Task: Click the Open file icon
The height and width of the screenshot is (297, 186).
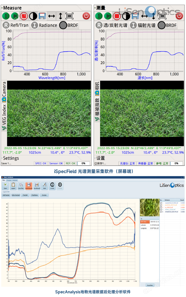Action: tap(5, 186)
